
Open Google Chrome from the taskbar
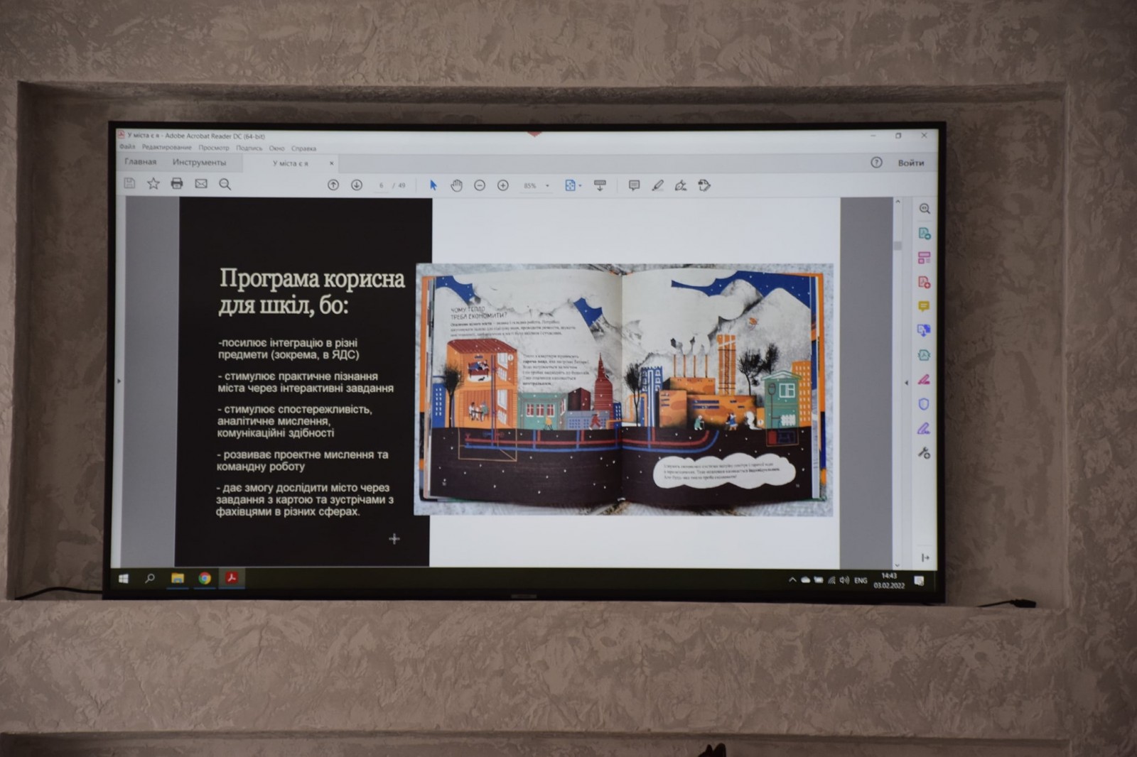(x=205, y=579)
